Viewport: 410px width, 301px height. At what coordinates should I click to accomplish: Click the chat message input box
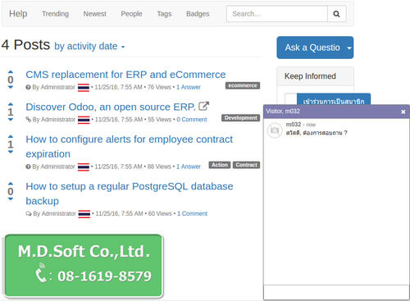click(x=336, y=293)
